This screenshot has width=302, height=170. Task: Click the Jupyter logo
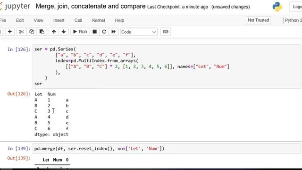(x=16, y=6)
